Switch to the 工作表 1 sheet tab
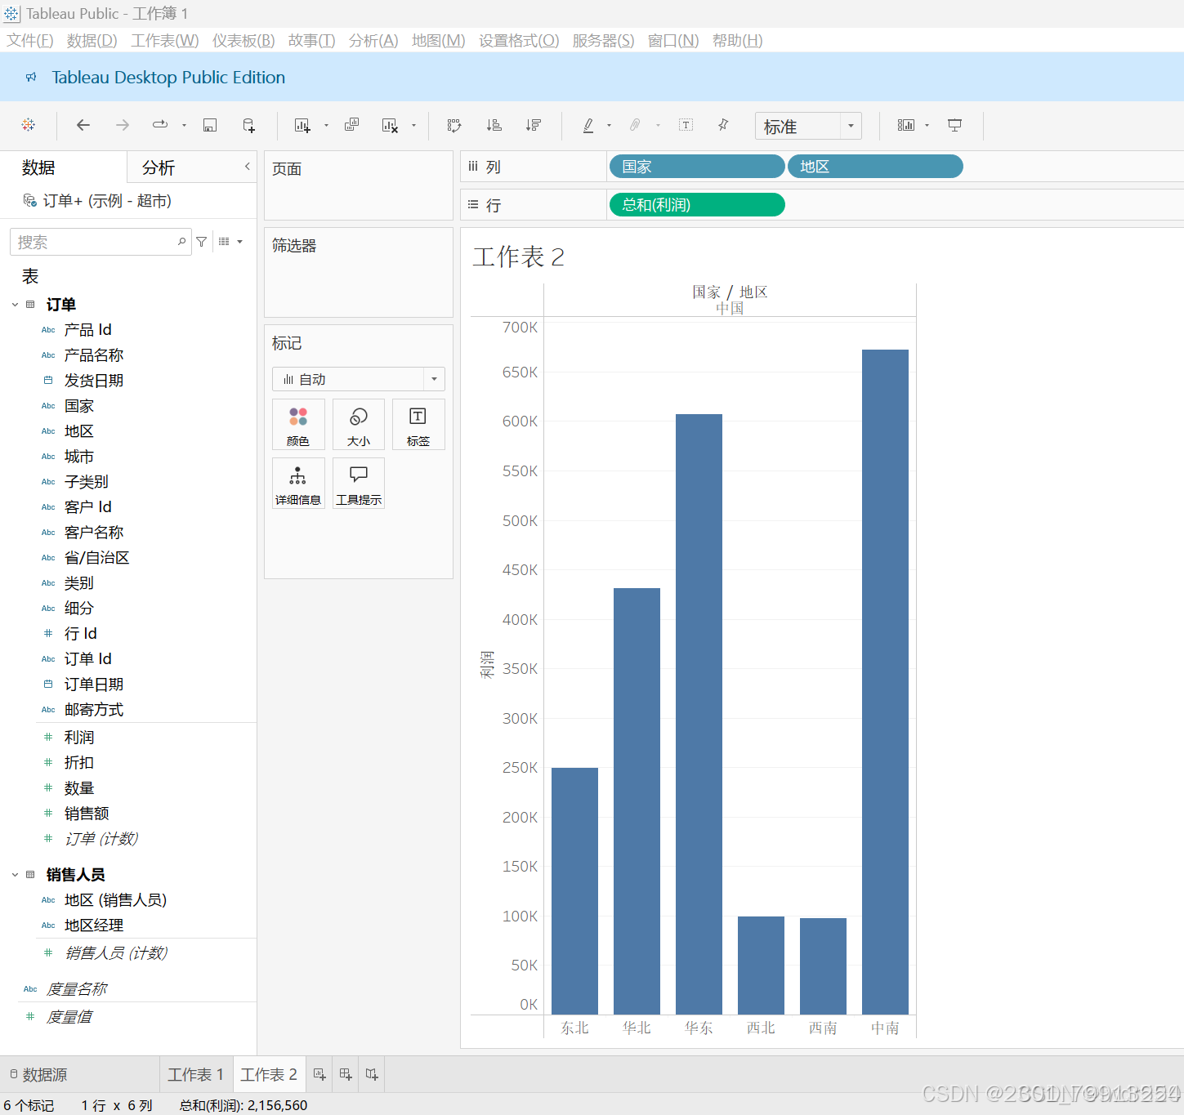The width and height of the screenshot is (1184, 1115). tap(195, 1074)
